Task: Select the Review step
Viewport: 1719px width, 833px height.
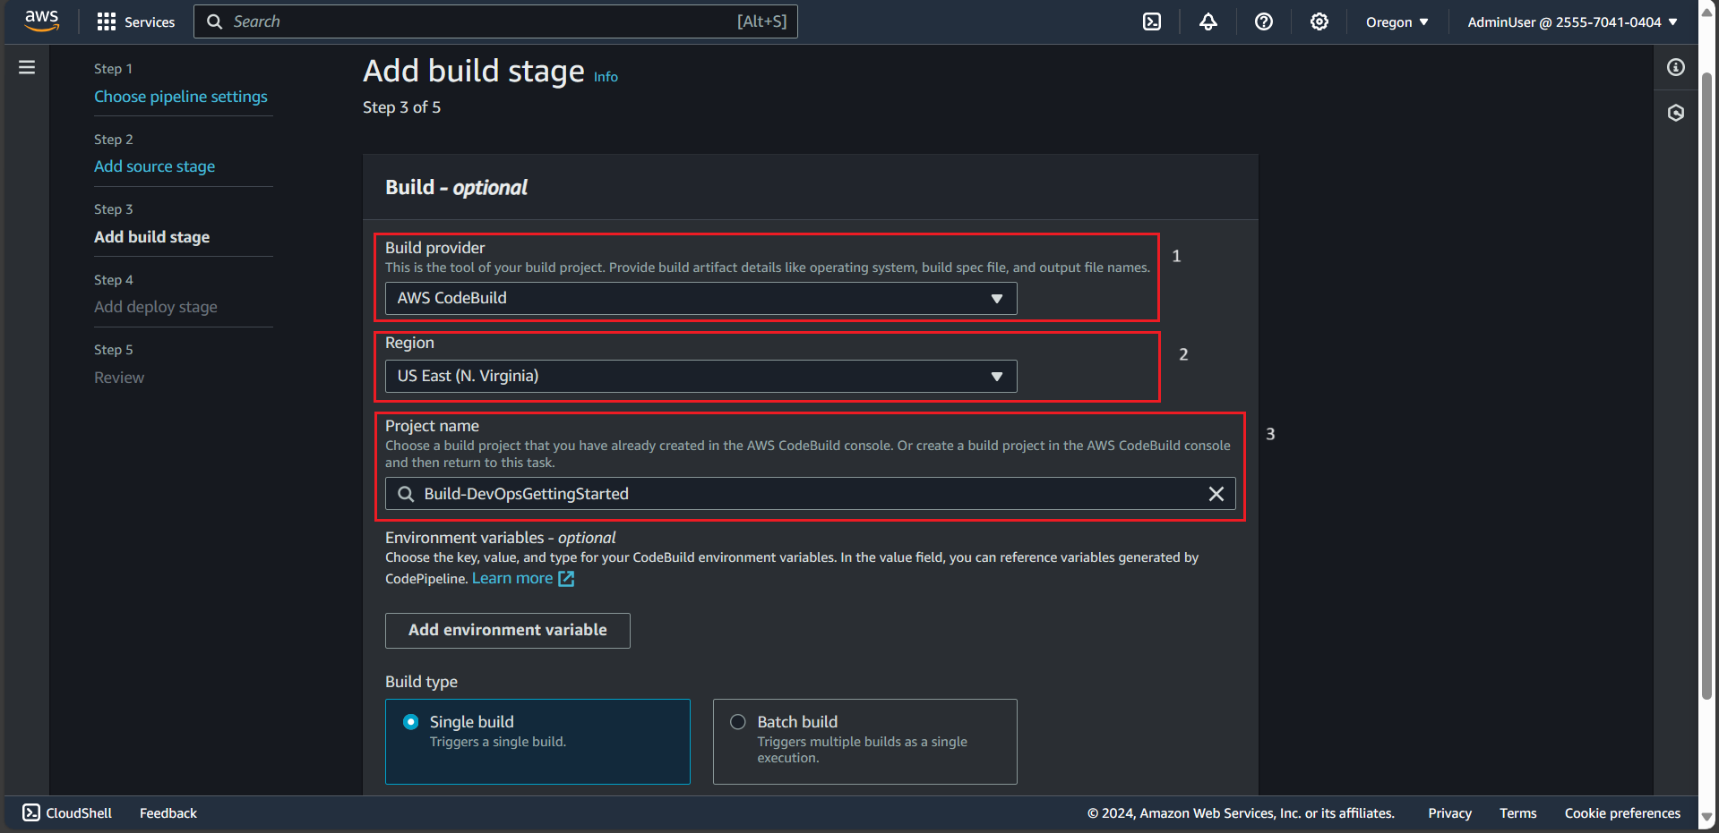Action: click(x=119, y=378)
